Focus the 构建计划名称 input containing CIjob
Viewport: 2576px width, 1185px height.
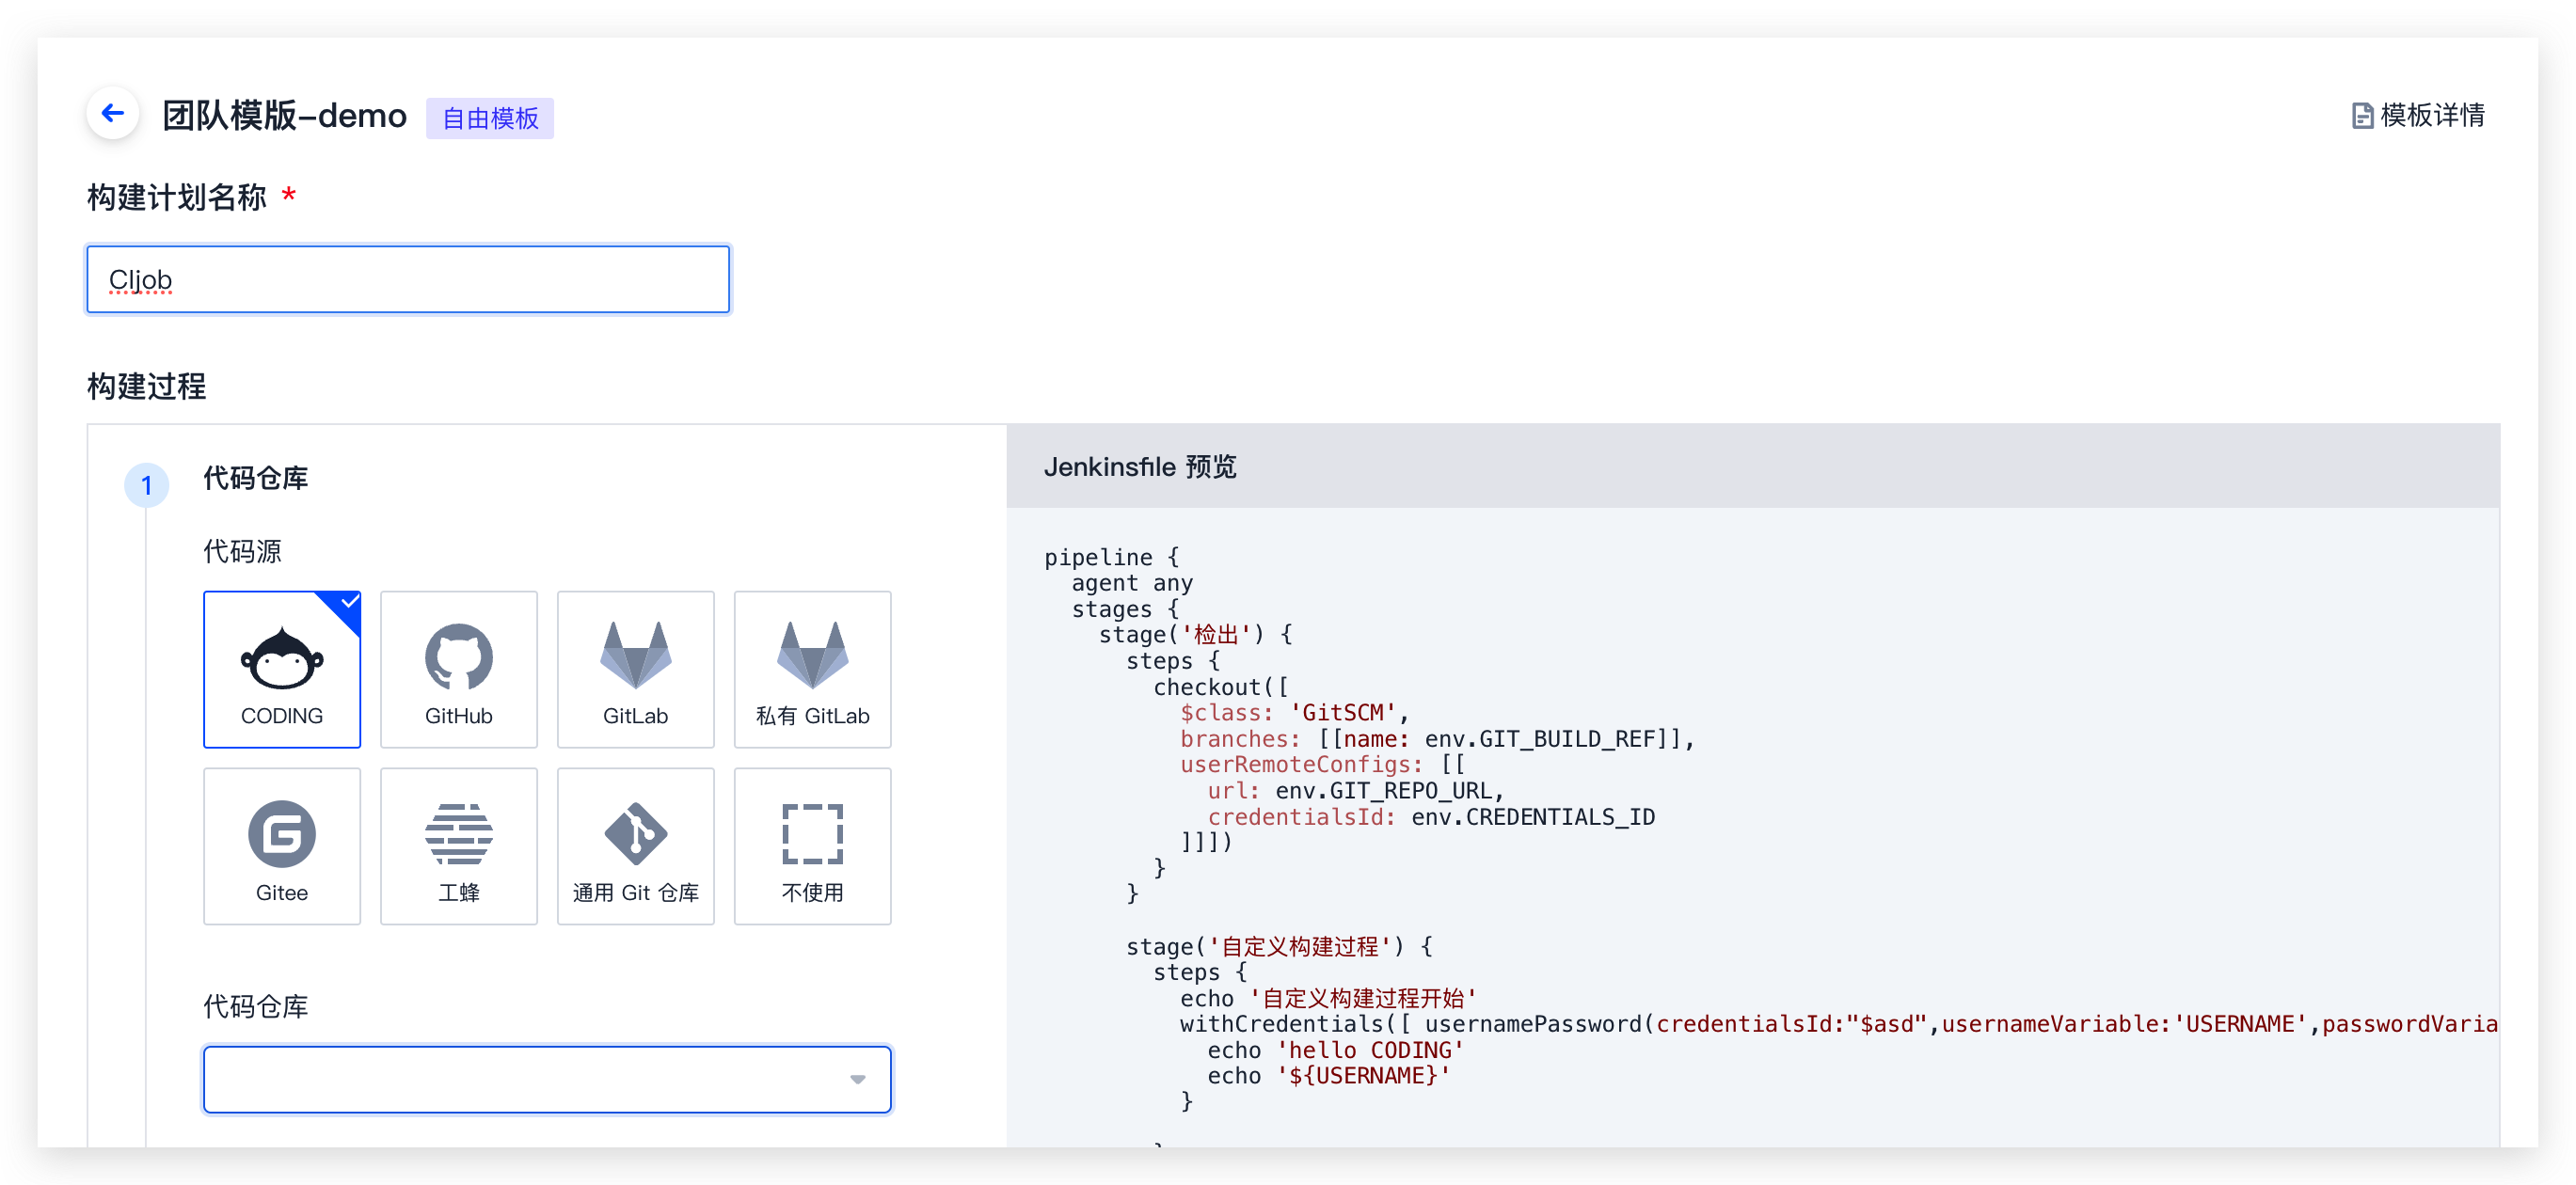coord(408,279)
